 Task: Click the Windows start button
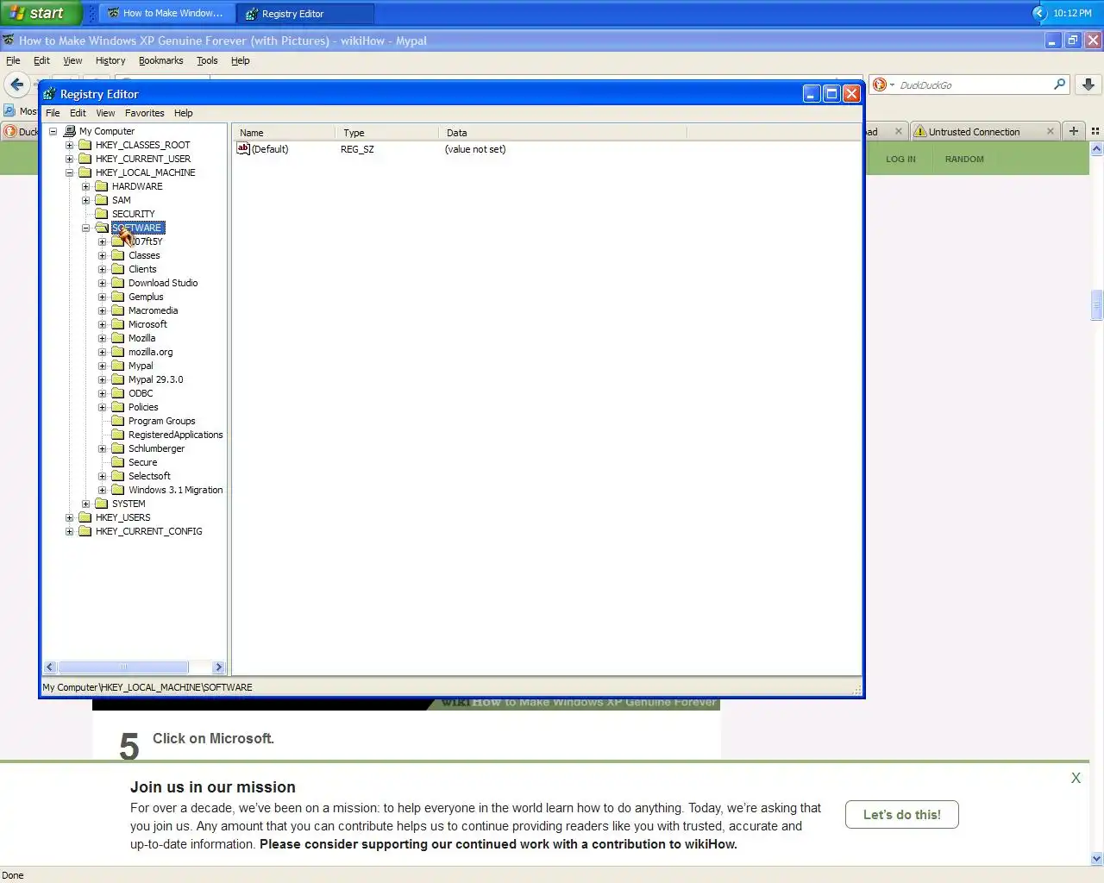coord(41,13)
